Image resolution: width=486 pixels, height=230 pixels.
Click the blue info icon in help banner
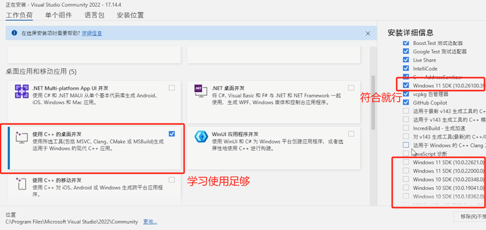point(14,33)
